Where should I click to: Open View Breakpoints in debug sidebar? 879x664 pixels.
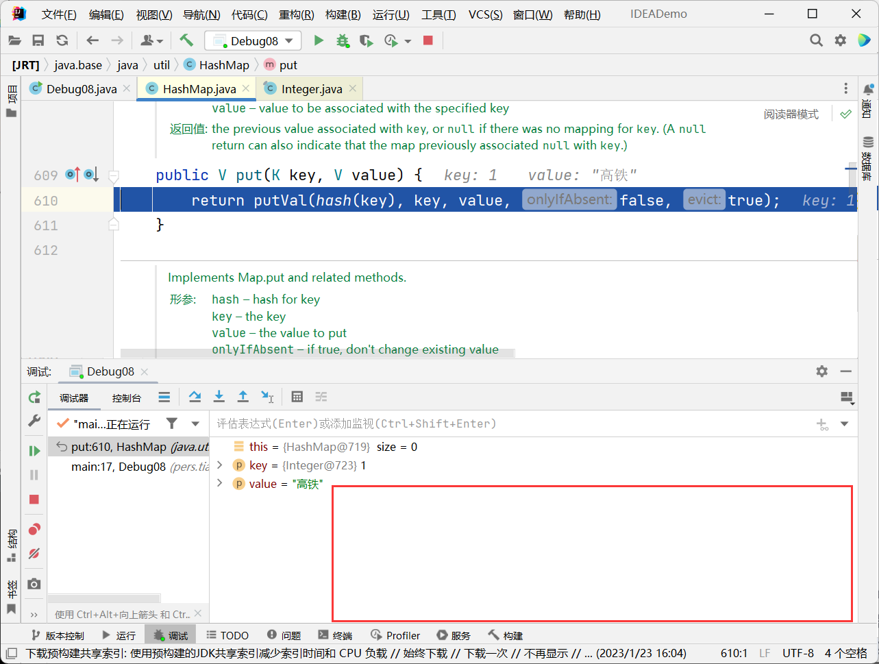(34, 529)
